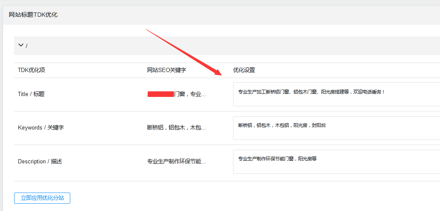Click the truncated SEO keyword text in Title row

pyautogui.click(x=190, y=94)
